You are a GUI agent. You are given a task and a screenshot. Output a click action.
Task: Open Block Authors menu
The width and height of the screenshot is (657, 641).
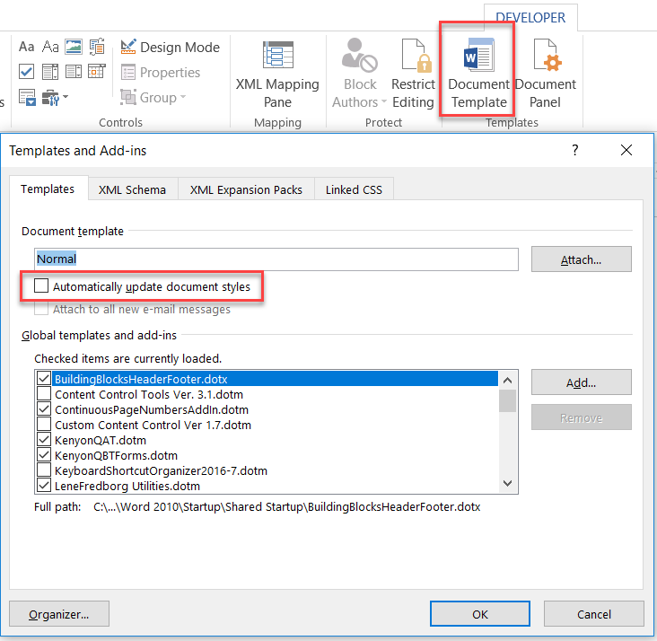[360, 74]
